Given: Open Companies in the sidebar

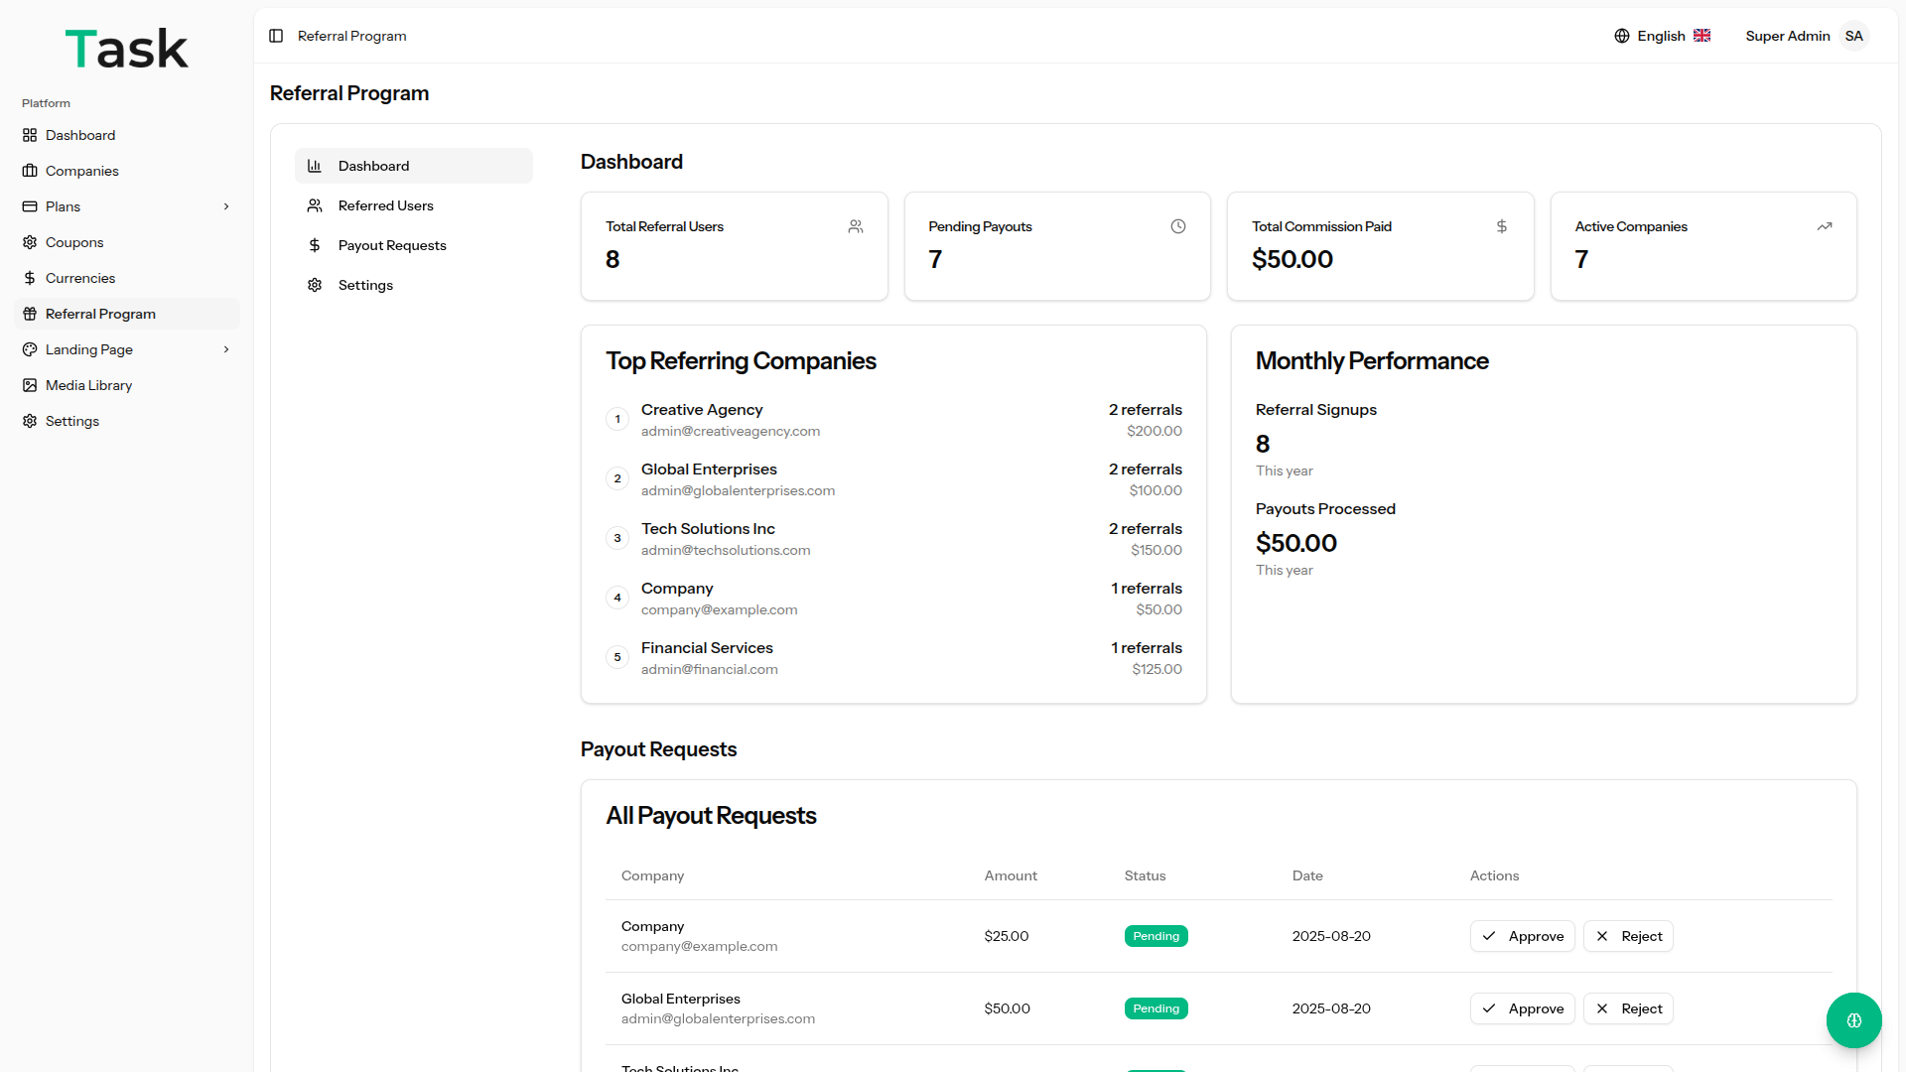Looking at the screenshot, I should pos(81,171).
